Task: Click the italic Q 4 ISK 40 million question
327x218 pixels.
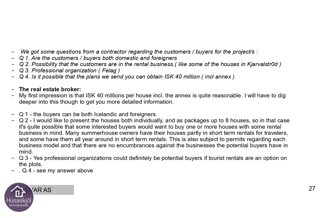Action: (x=127, y=77)
